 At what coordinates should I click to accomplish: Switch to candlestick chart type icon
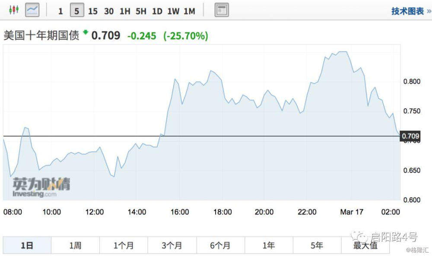[14, 10]
